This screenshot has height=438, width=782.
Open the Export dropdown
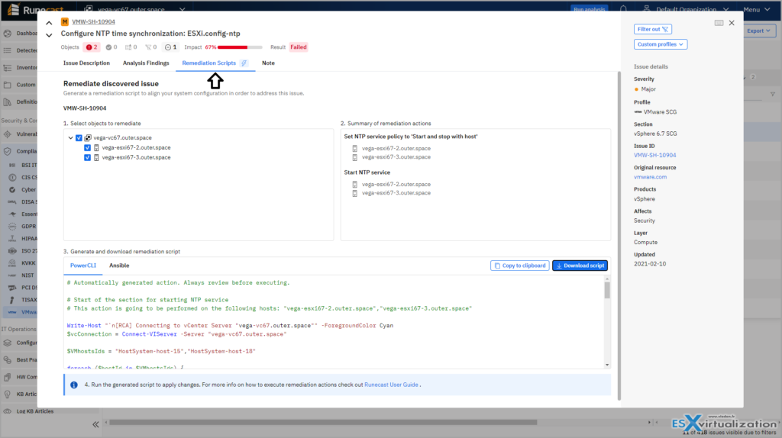tap(758, 31)
